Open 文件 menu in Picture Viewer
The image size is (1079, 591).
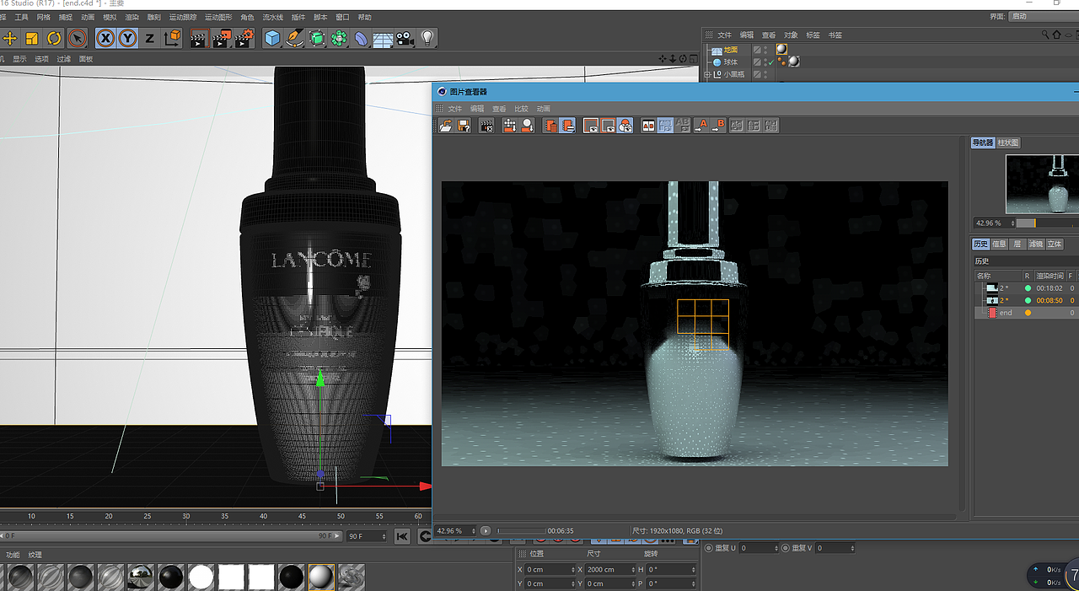pos(454,109)
